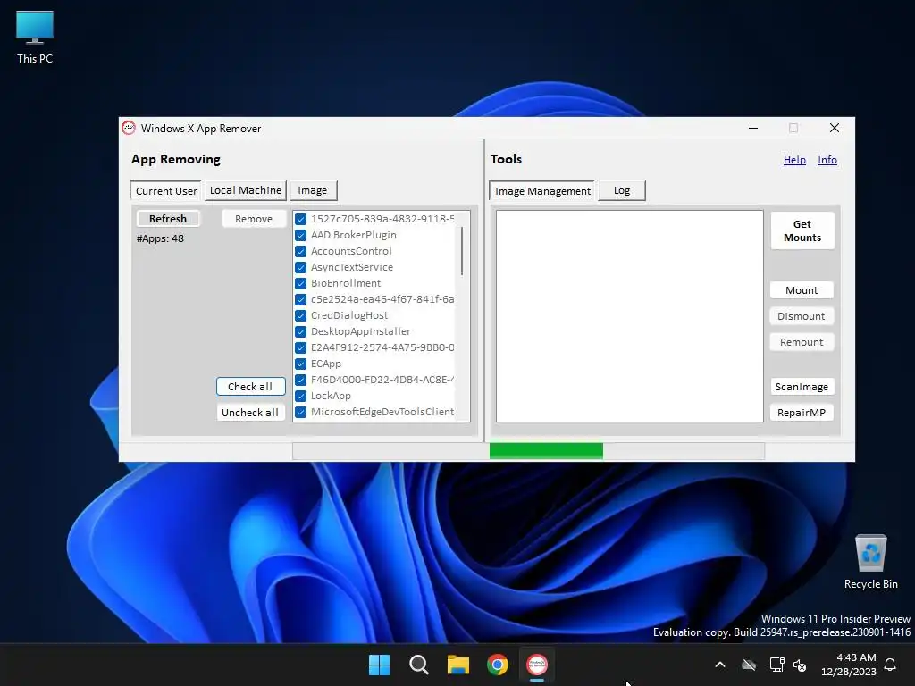Screen dimensions: 915x686
Task: Uncheck DesktopAppInstaller checkbox
Action: pyautogui.click(x=300, y=331)
